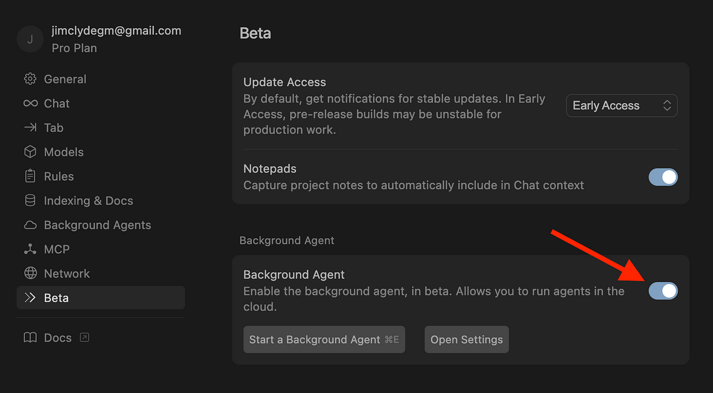The image size is (713, 393).
Task: Click the Docs book icon
Action: (30, 338)
